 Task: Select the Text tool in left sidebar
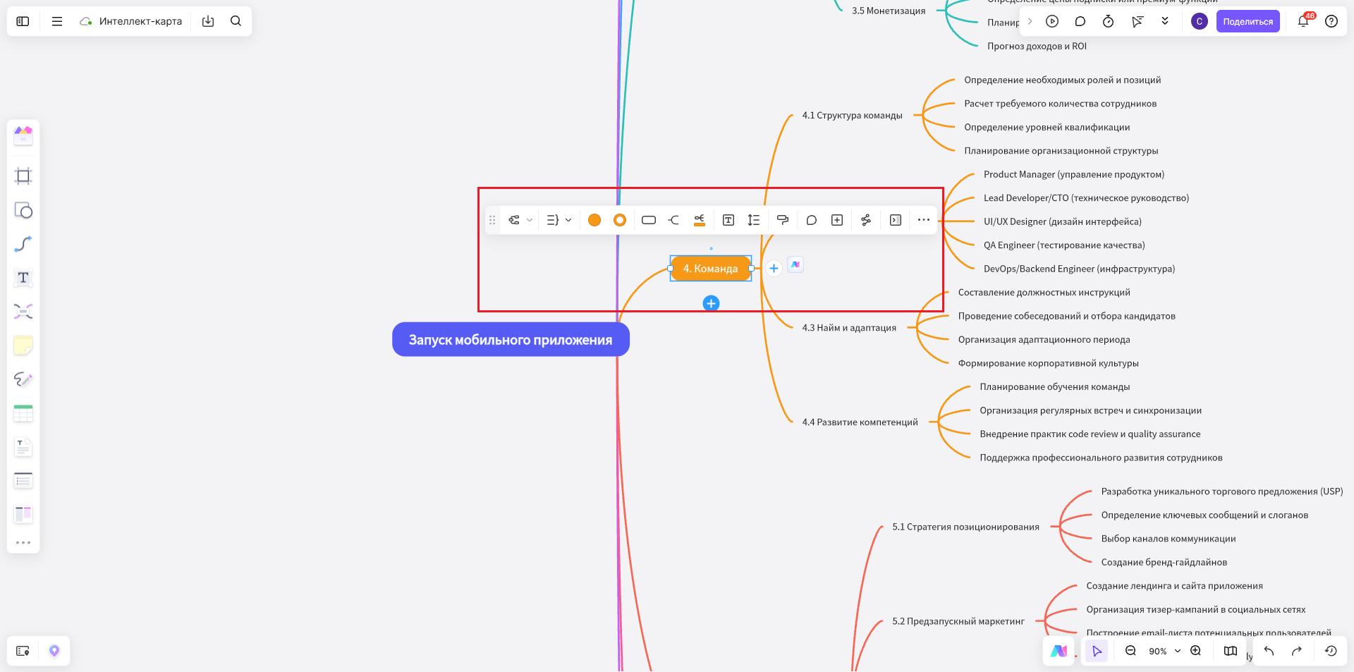[x=23, y=278]
